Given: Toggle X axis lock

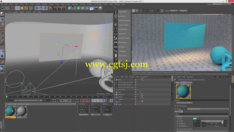Looking at the screenshot, I should point(37,8).
